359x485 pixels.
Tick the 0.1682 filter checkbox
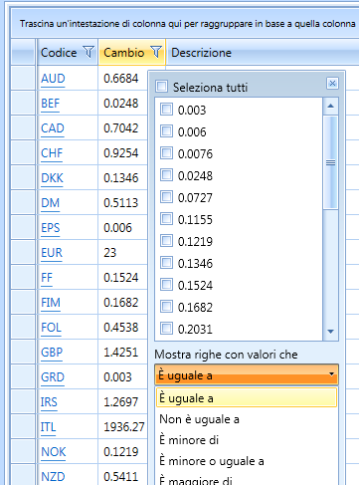click(x=166, y=306)
